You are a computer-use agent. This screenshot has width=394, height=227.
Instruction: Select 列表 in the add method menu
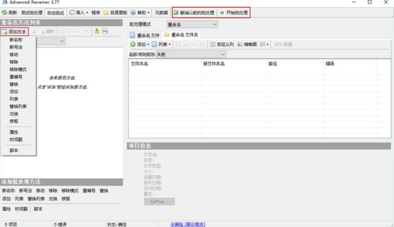pyautogui.click(x=14, y=99)
